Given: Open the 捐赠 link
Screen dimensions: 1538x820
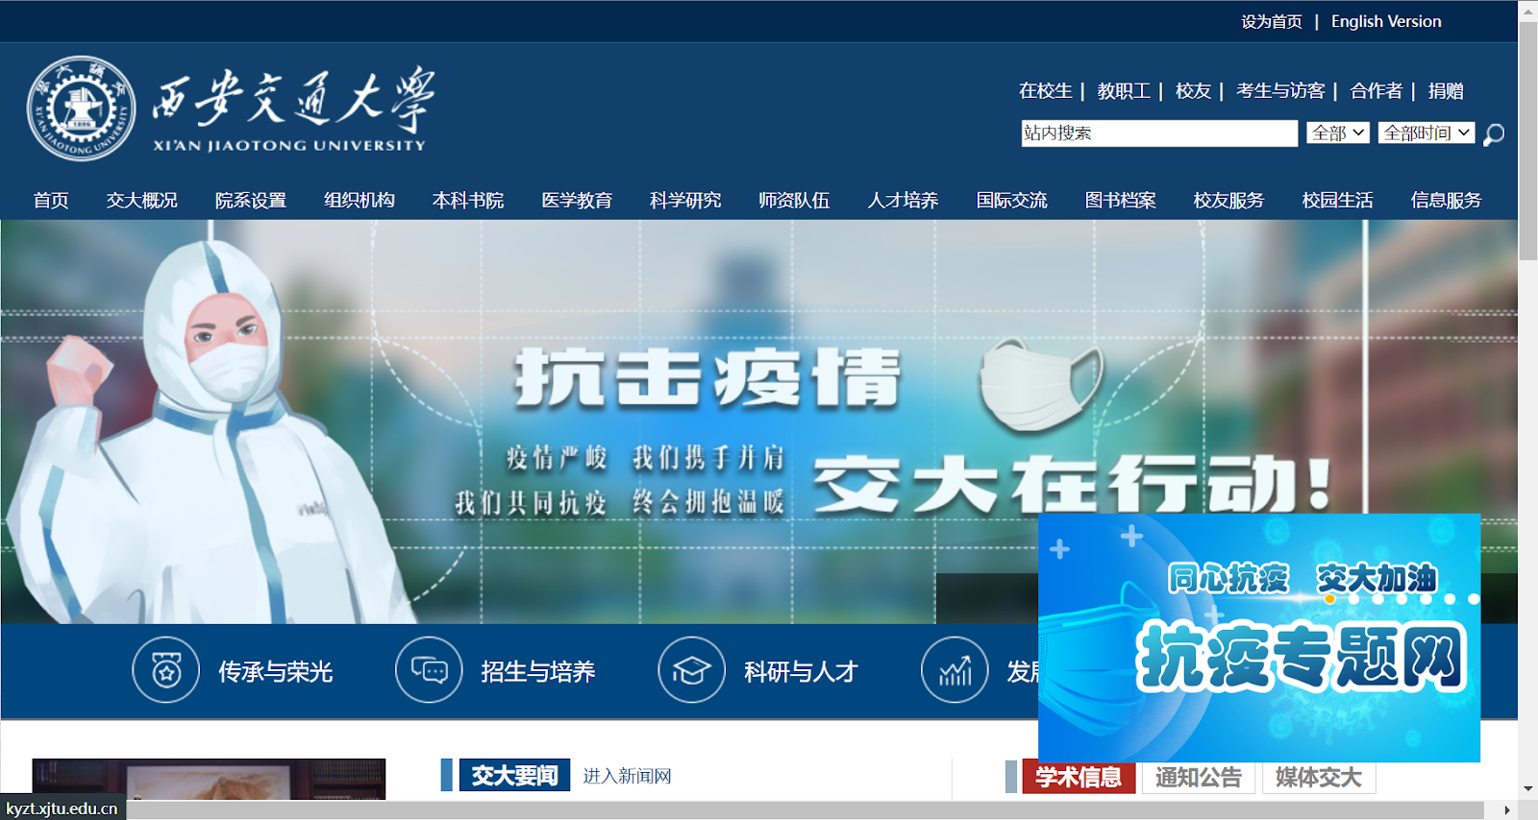Looking at the screenshot, I should point(1446,90).
